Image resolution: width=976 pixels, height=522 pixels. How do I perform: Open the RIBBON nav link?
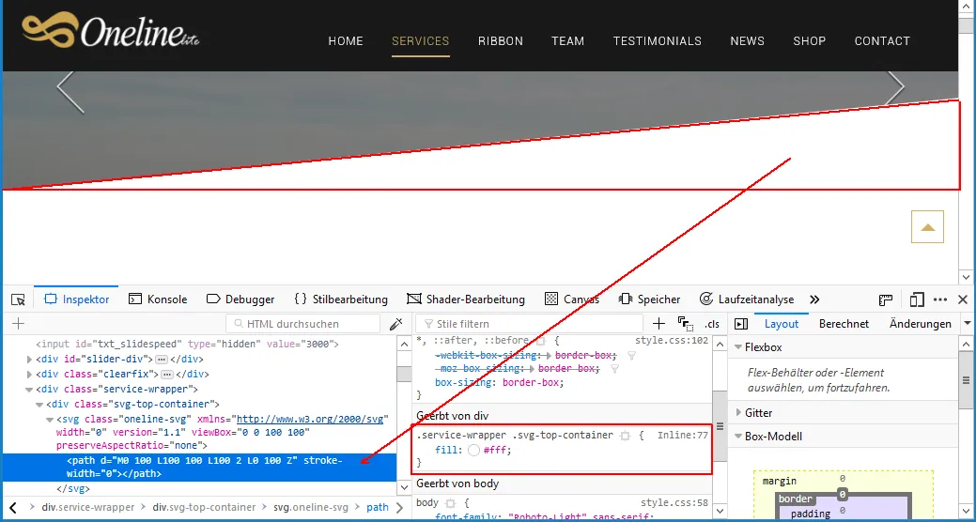[501, 41]
